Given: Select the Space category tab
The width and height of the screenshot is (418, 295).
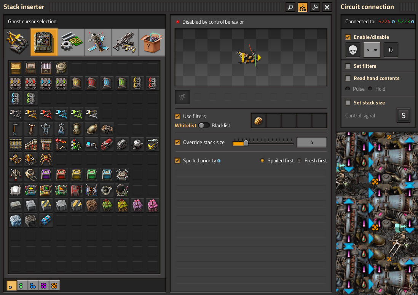Looking at the screenshot, I should [98, 42].
